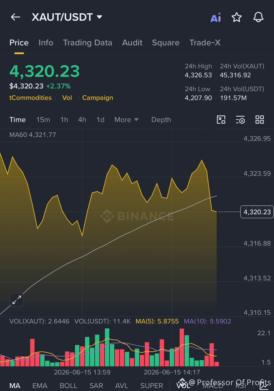The image size is (274, 391).
Task: Click the large price 4,320.23
Action: click(x=44, y=71)
